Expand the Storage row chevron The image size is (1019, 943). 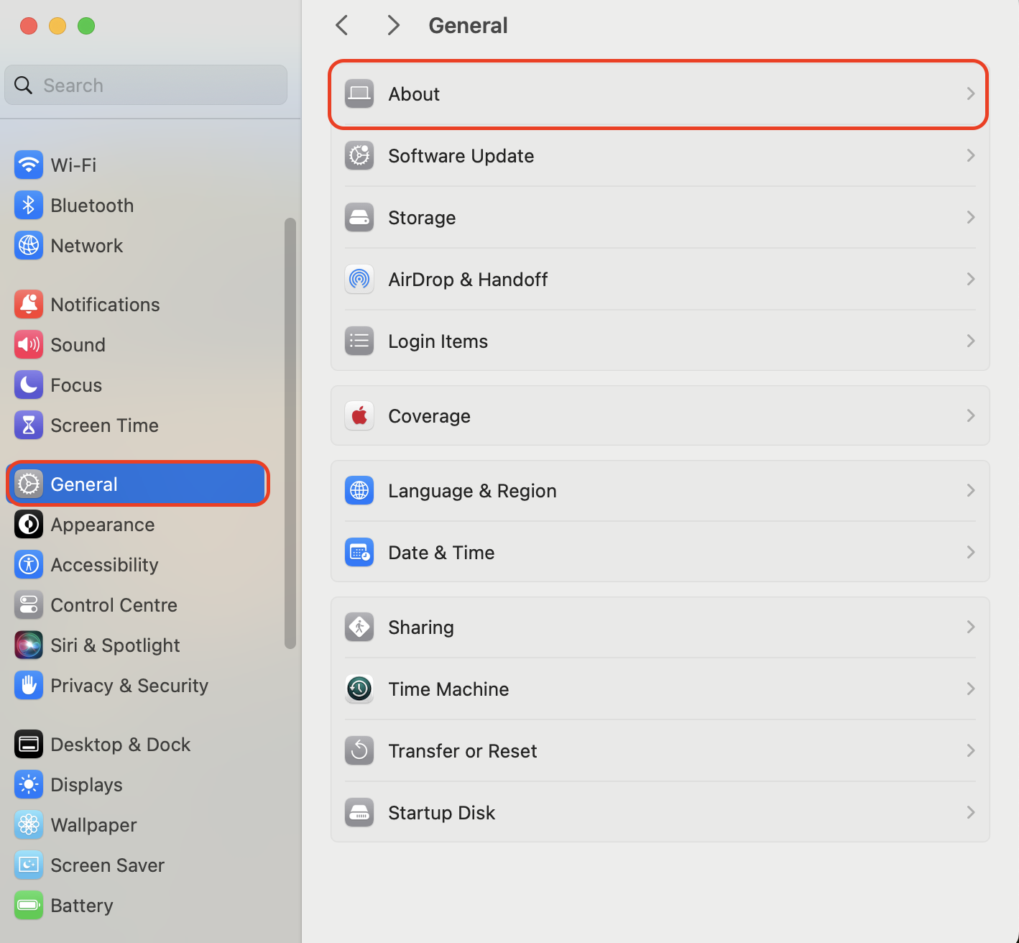(x=971, y=218)
